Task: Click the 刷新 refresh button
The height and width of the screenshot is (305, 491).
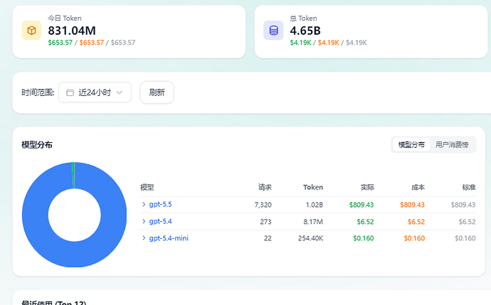Action: [x=157, y=92]
